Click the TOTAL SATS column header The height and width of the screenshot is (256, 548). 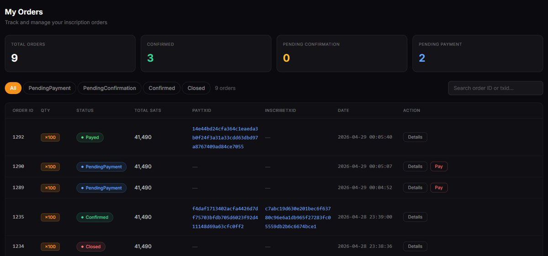pyautogui.click(x=148, y=110)
